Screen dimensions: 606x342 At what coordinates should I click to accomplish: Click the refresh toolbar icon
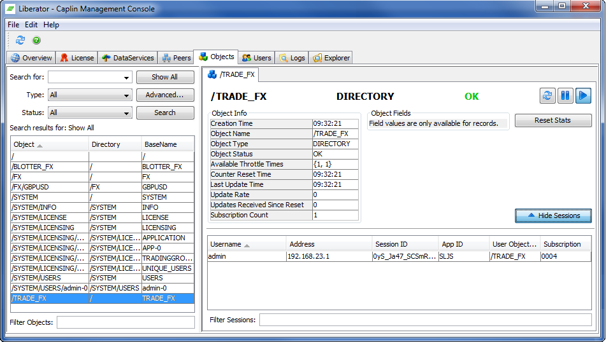click(20, 40)
